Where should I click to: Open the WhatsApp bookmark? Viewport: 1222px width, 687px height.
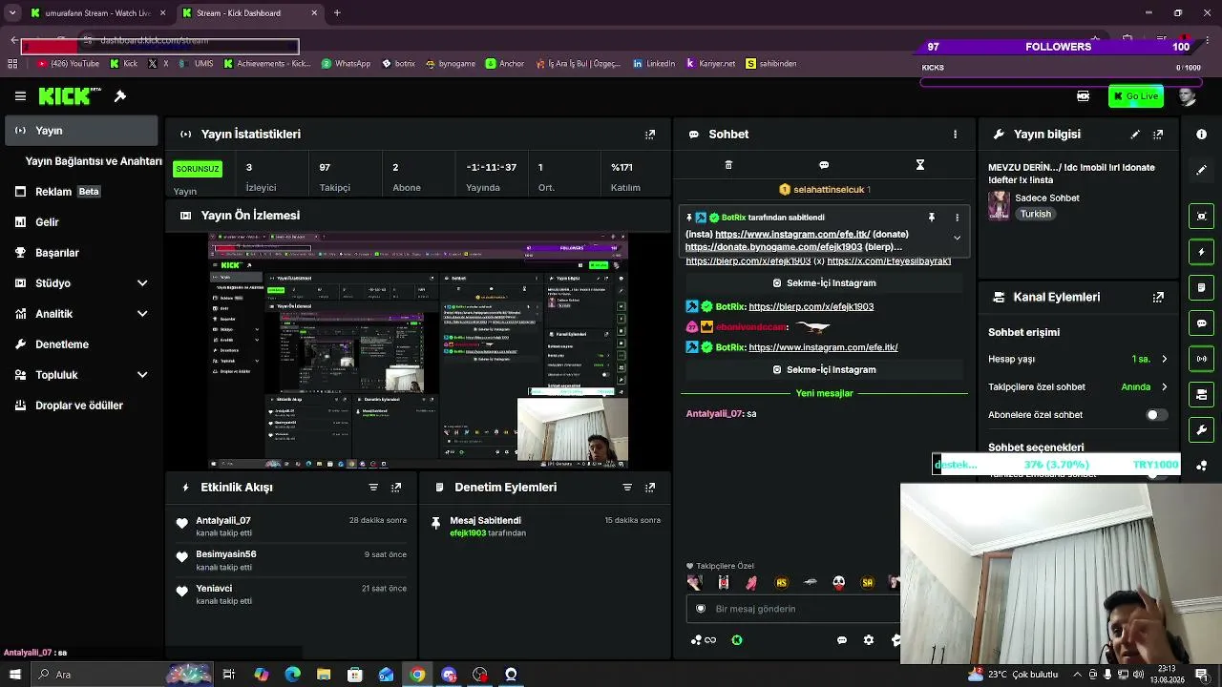[346, 64]
